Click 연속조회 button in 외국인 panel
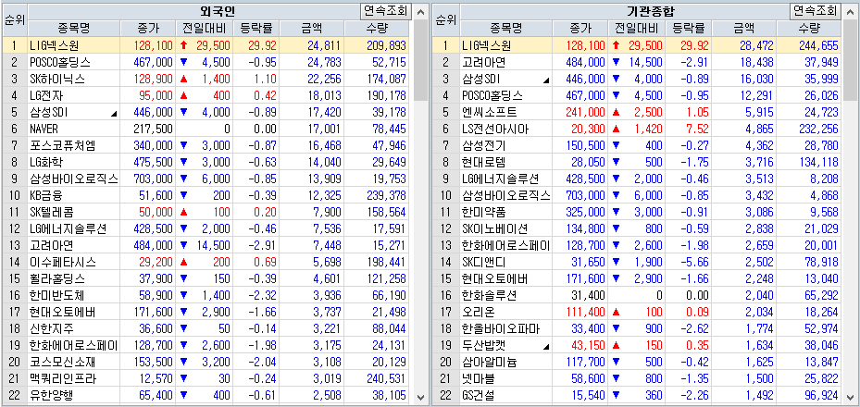This screenshot has width=860, height=407. coord(385,10)
